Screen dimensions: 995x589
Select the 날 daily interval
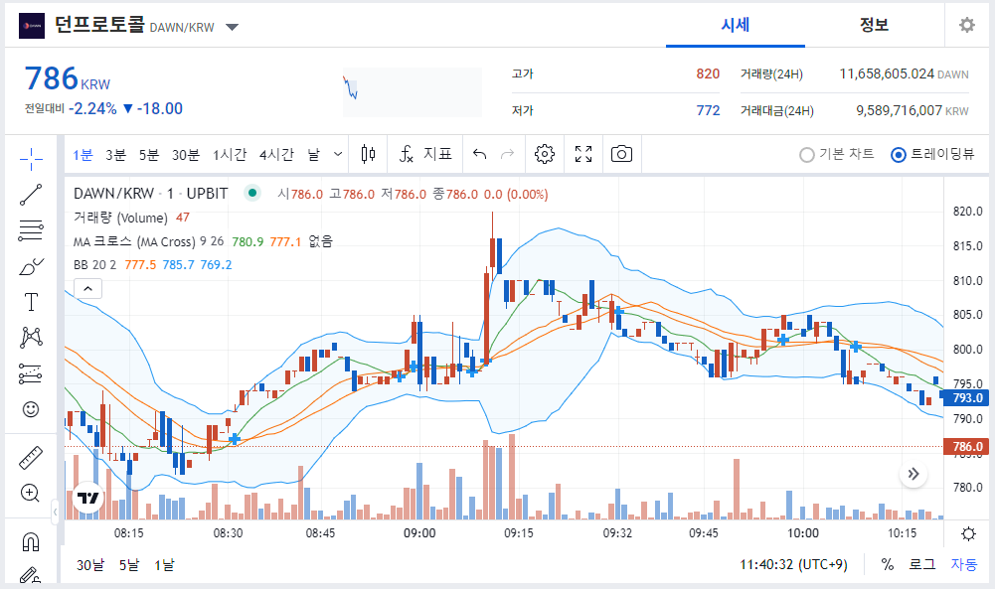click(x=313, y=155)
